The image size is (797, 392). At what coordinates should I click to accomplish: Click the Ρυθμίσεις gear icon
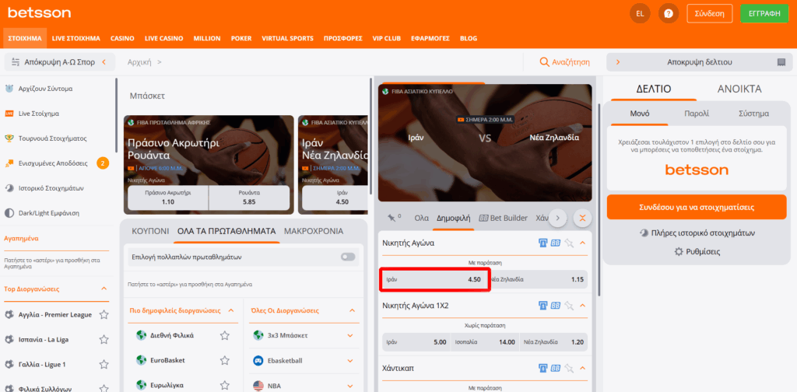679,251
